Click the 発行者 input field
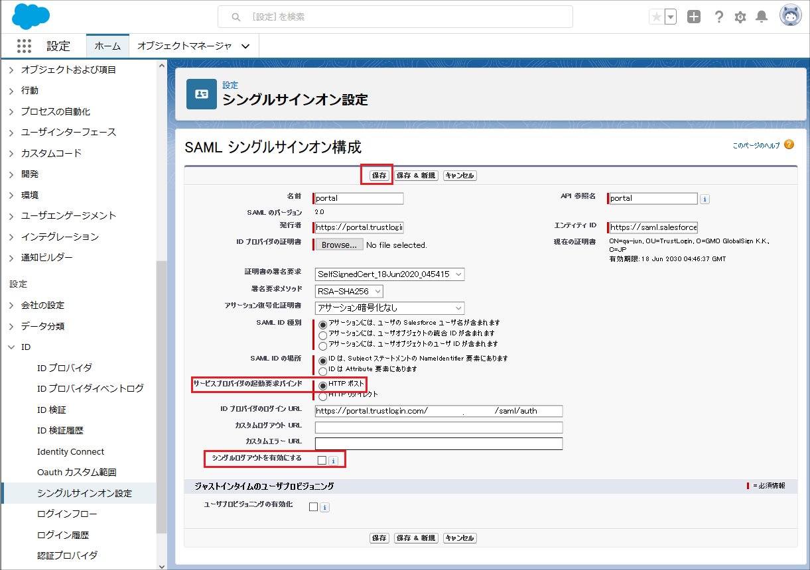Image resolution: width=810 pixels, height=570 pixels. pos(359,227)
